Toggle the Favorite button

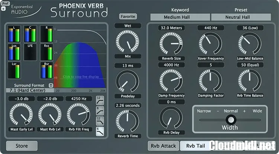pos(128,16)
